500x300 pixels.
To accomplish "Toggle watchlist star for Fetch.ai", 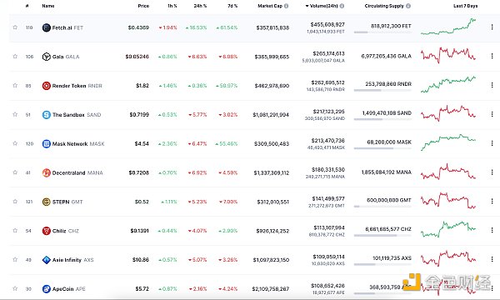I will coord(15,27).
